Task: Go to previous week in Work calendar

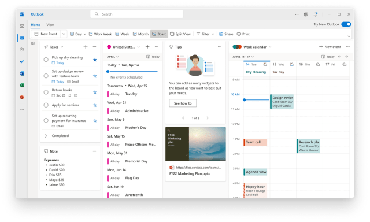Action: [339, 57]
